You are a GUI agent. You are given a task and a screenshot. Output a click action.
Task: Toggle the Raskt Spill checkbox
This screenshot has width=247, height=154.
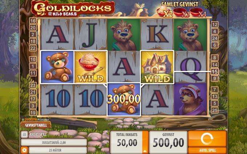tap(24, 134)
